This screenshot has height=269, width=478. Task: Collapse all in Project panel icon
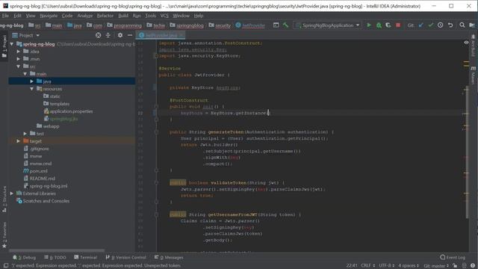click(108, 35)
